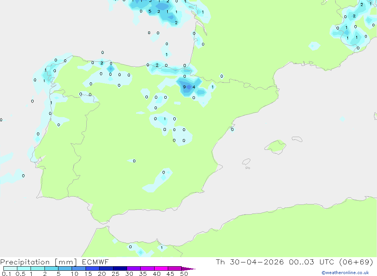Click the legend label "45"
This screenshot has height=276, width=377.
pyautogui.click(x=170, y=274)
